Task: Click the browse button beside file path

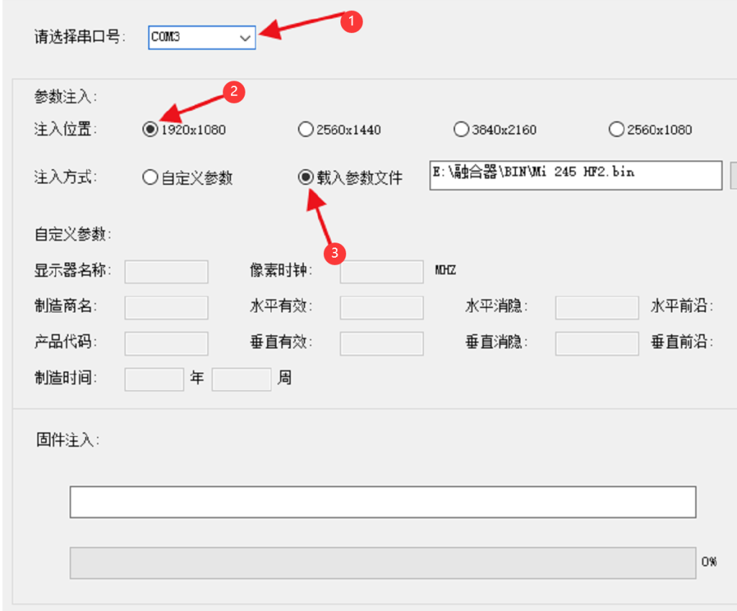Action: point(733,175)
